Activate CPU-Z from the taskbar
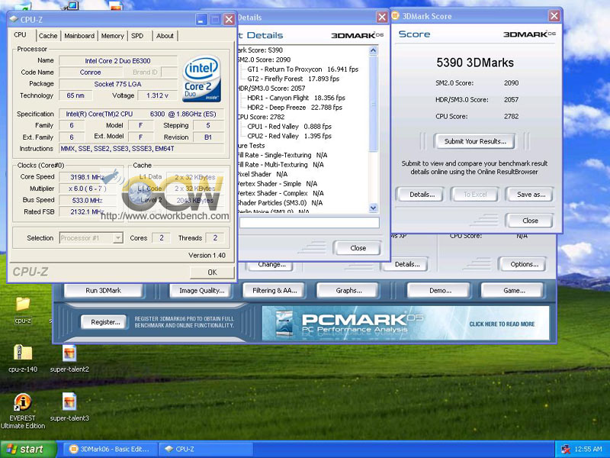 point(205,449)
